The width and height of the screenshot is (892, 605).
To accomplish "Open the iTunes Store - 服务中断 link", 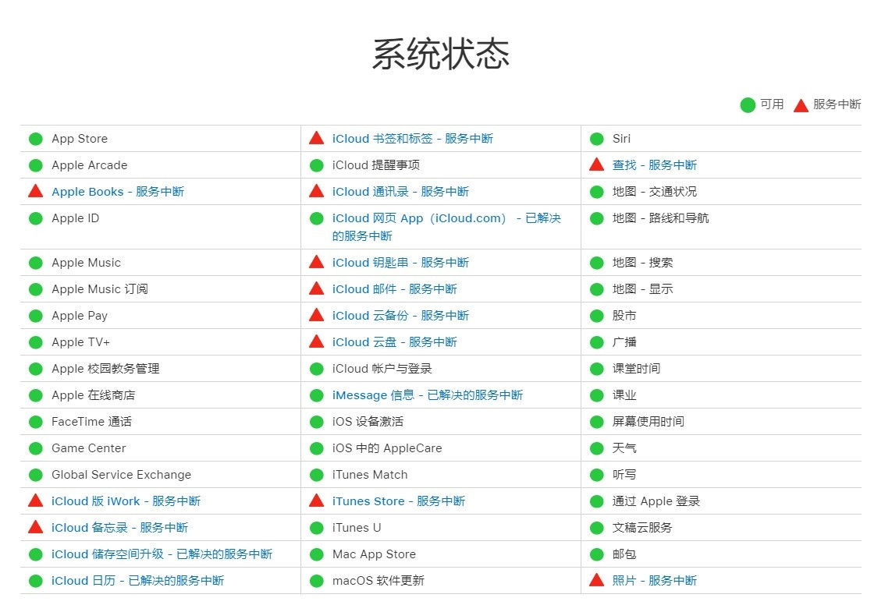I will pyautogui.click(x=398, y=501).
